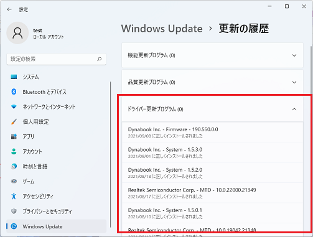Image resolution: width=313 pixels, height=237 pixels.
Task: Select the アプリ icon
Action: 14,136
